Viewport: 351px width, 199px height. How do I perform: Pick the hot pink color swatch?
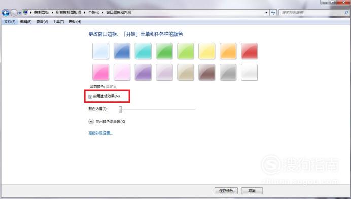pos(101,73)
